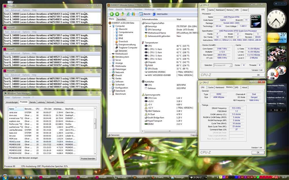
Task: Click the EVEREST users icon in toolbar
Action: 133,14
